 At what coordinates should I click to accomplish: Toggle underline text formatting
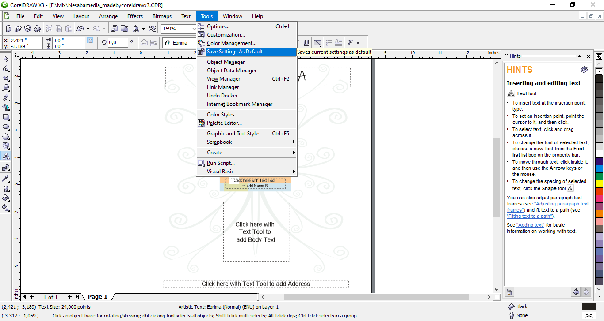click(x=306, y=43)
